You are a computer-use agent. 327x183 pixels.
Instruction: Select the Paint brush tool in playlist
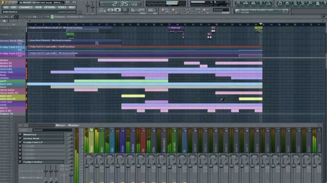pos(16,17)
